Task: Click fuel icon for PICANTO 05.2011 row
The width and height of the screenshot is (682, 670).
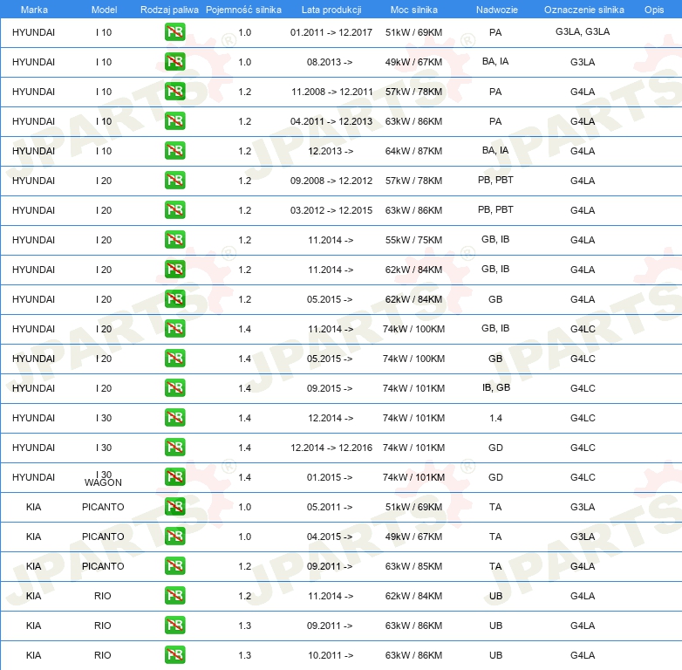Action: click(174, 507)
